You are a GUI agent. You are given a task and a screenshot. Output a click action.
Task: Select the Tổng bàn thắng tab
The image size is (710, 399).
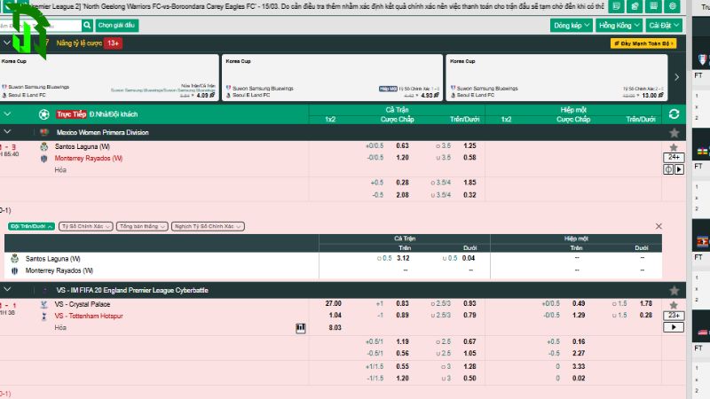point(142,227)
